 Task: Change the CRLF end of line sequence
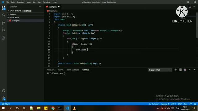(x=180, y=104)
